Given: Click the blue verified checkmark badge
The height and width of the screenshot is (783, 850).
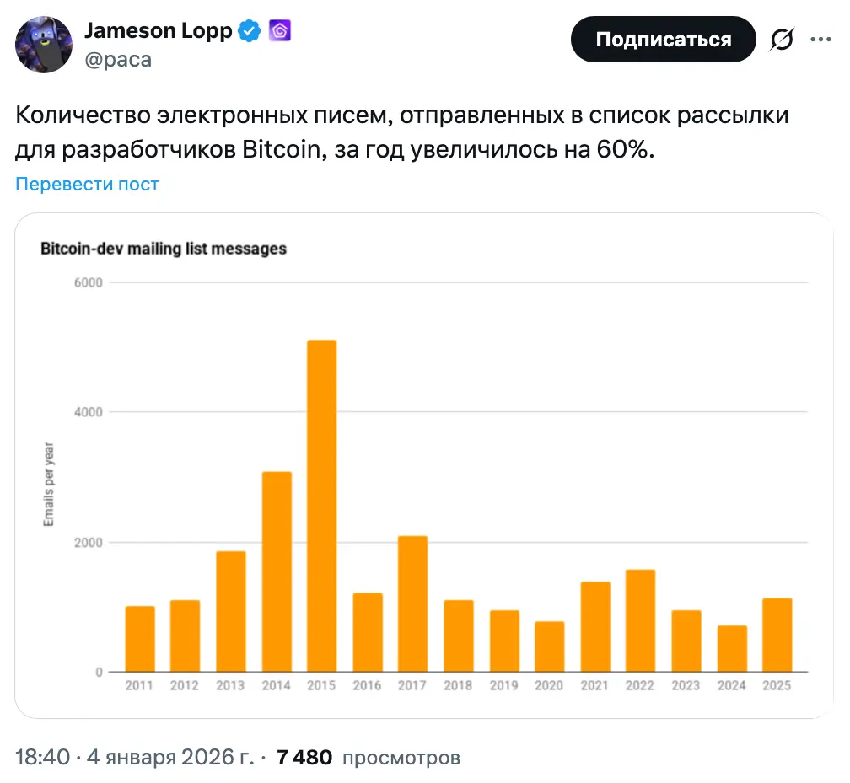Looking at the screenshot, I should 249,32.
